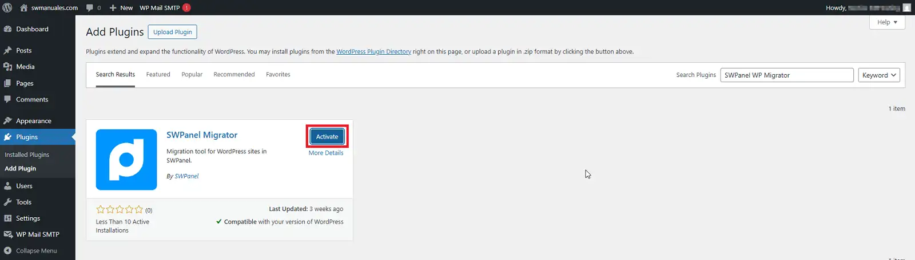
Task: Click the Search Plugins input field
Action: pyautogui.click(x=787, y=75)
